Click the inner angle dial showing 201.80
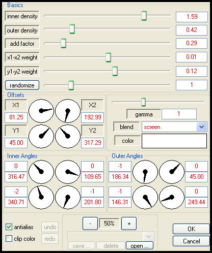 coord(68,197)
